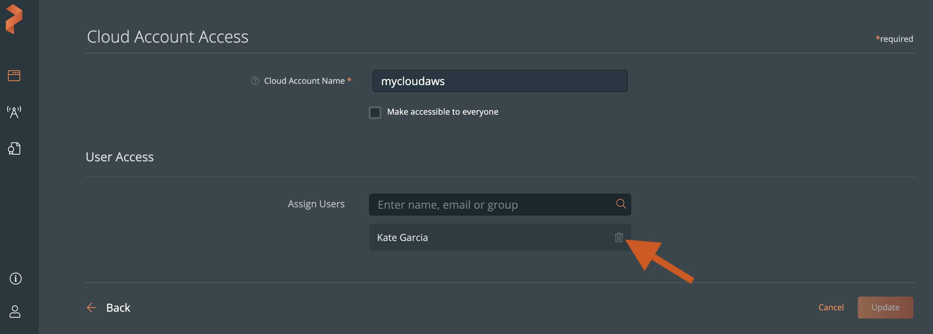Screen dimensions: 933x334
Task: Enable the Make accessible to everyone checkbox
Action: [x=375, y=112]
